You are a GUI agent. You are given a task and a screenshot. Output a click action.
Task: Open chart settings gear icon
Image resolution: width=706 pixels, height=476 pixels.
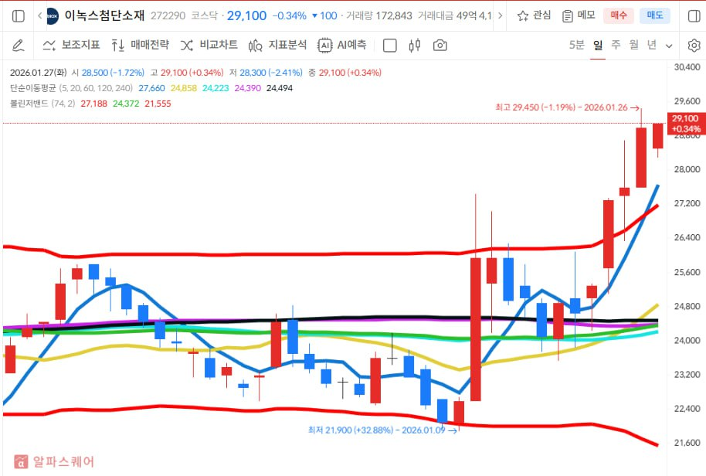[x=693, y=45]
